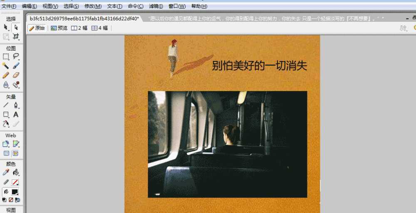Choose the Crop tool
416x213 pixels.
coord(16,37)
